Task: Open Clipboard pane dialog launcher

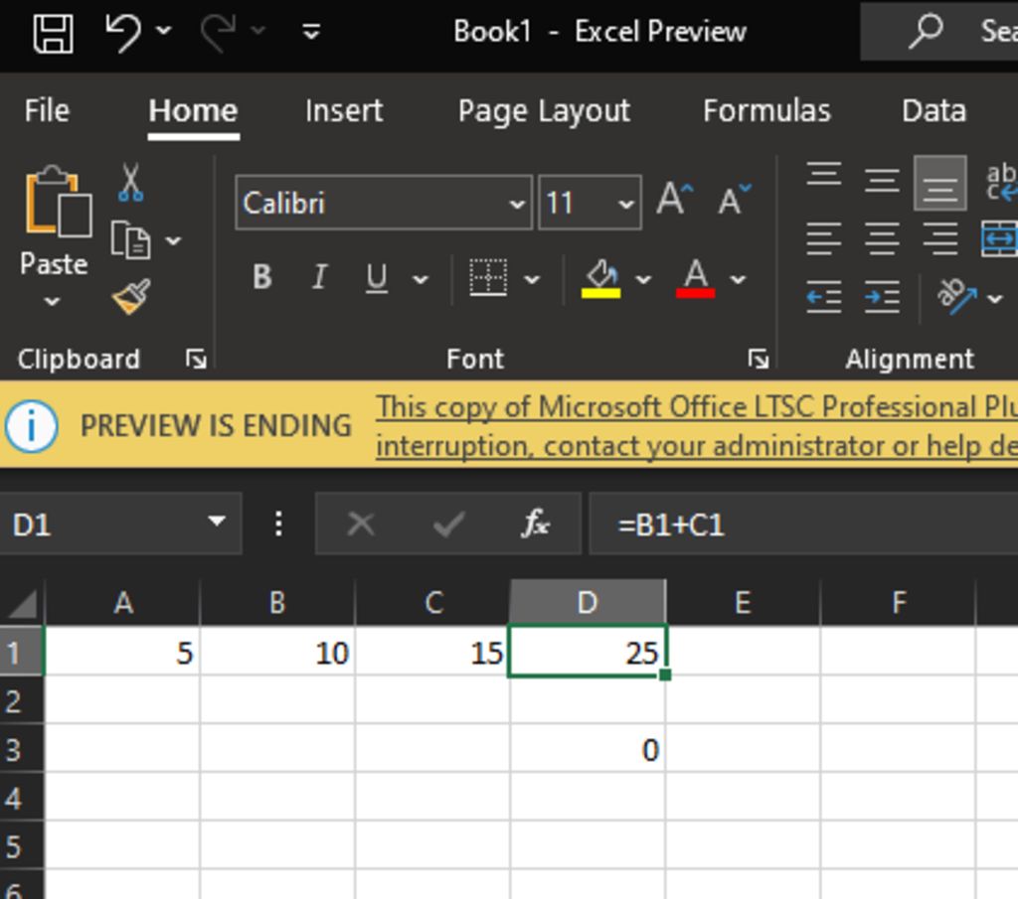Action: tap(196, 359)
